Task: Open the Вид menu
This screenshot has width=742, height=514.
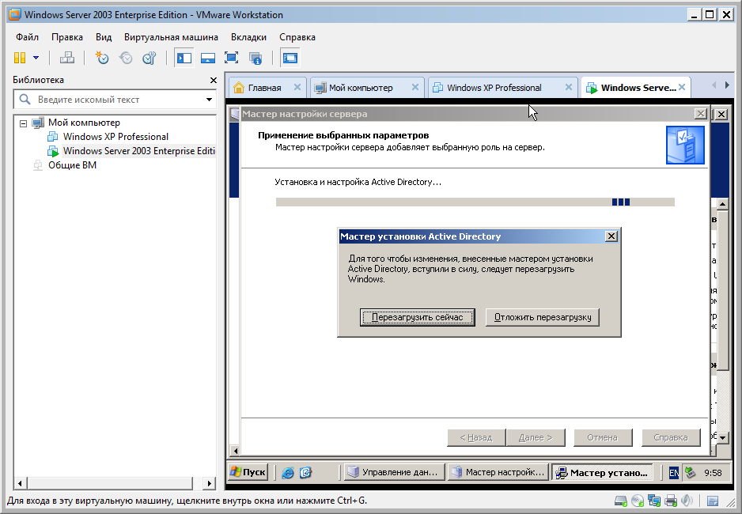Action: coord(104,37)
